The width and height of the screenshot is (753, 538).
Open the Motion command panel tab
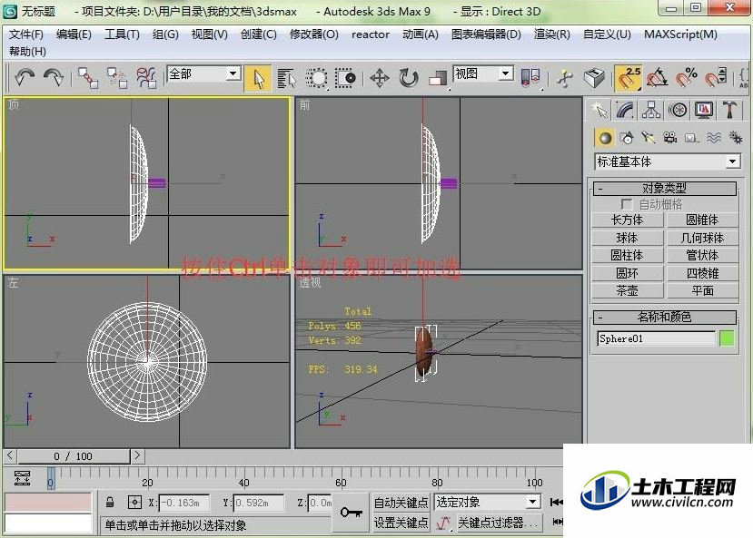pos(678,111)
